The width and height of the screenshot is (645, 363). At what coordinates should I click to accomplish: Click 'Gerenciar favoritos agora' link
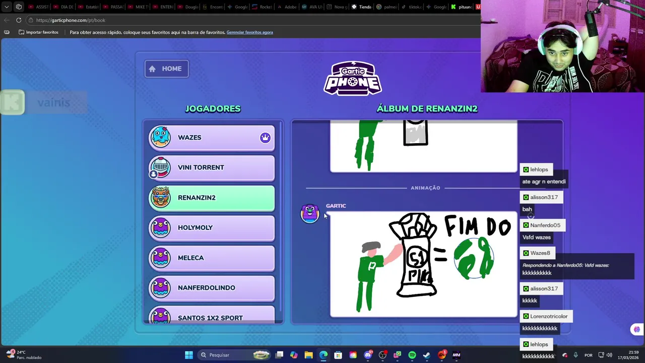tap(249, 32)
